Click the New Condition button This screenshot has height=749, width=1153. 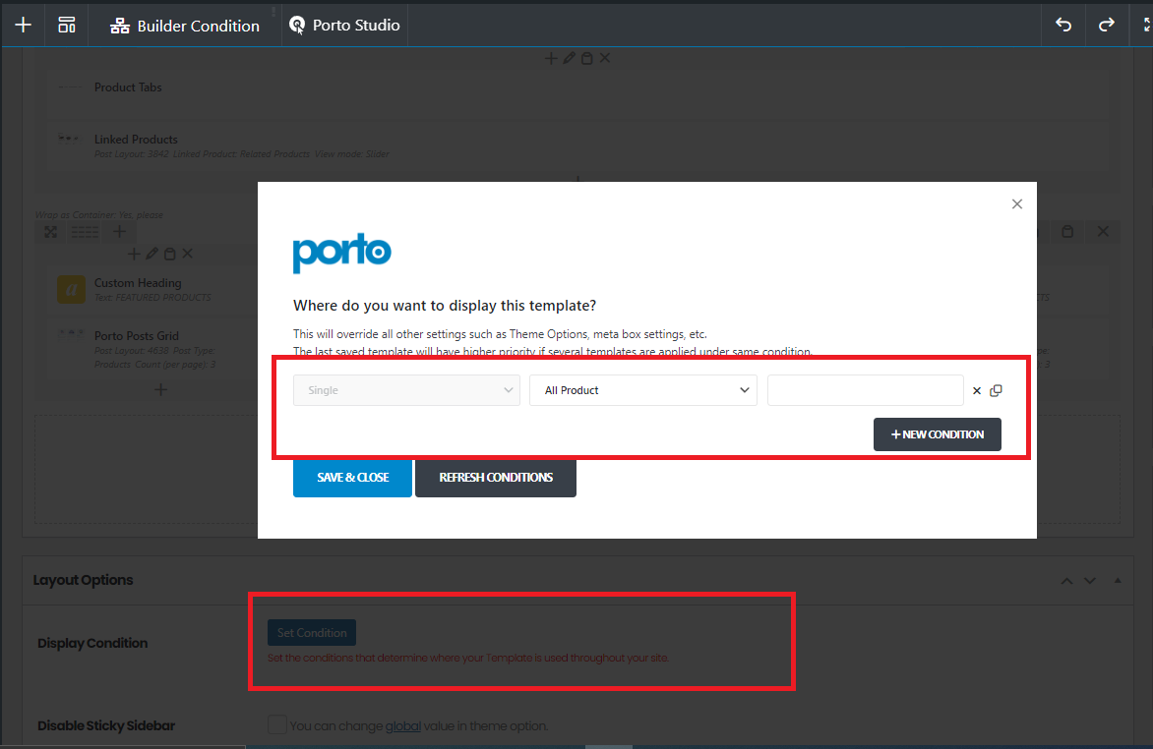[938, 434]
